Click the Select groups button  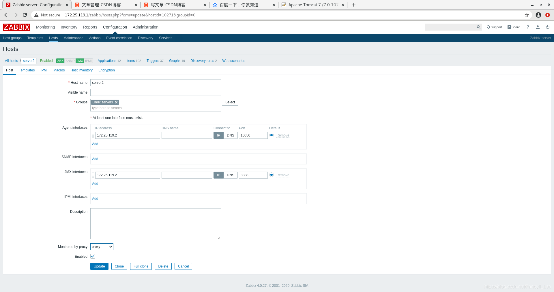(x=230, y=102)
